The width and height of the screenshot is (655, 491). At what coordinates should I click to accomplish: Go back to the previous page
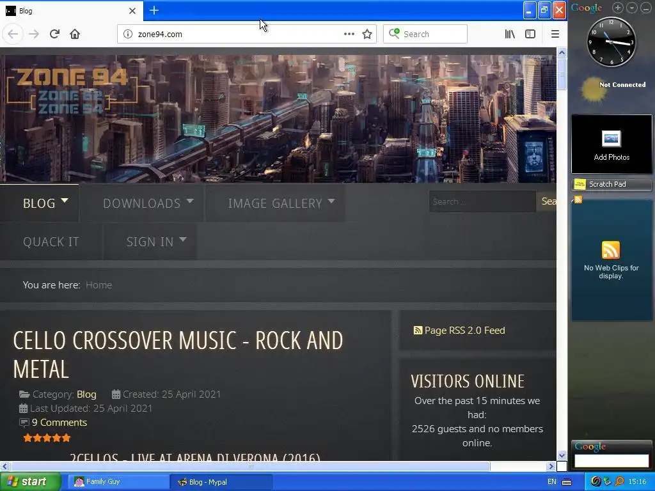(x=13, y=35)
